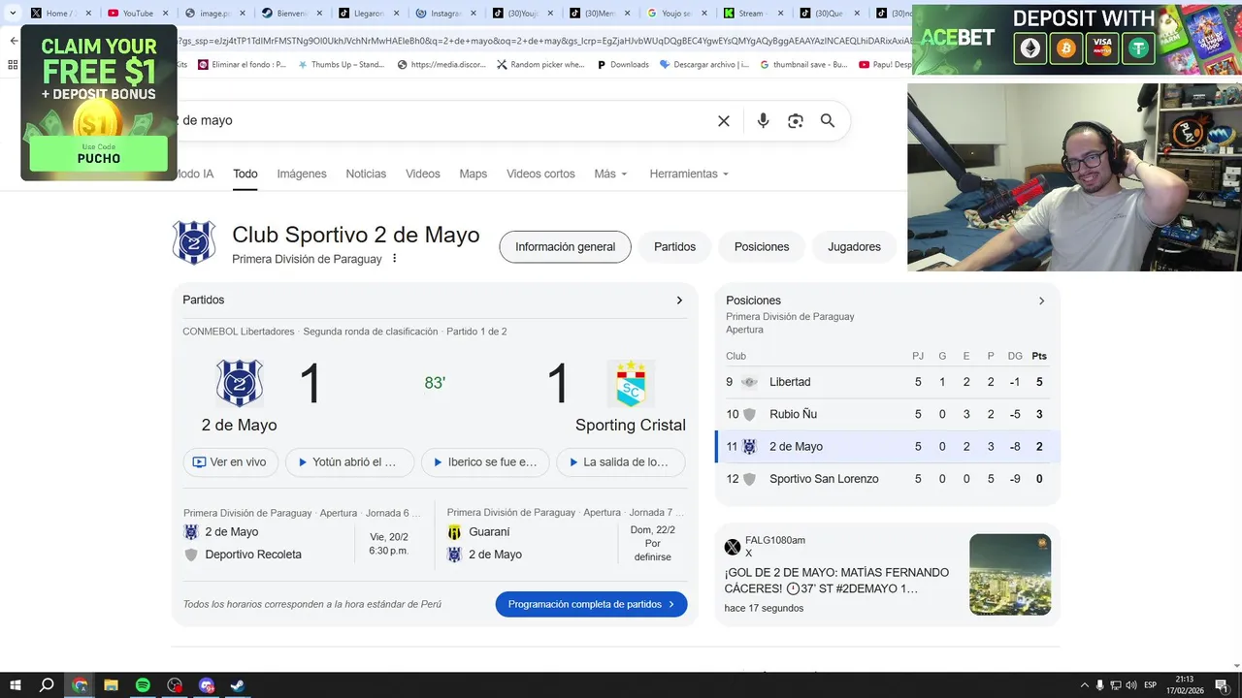The height and width of the screenshot is (698, 1242).
Task: Select the Sportivo San Lorenzo standings row
Action: pos(887,479)
